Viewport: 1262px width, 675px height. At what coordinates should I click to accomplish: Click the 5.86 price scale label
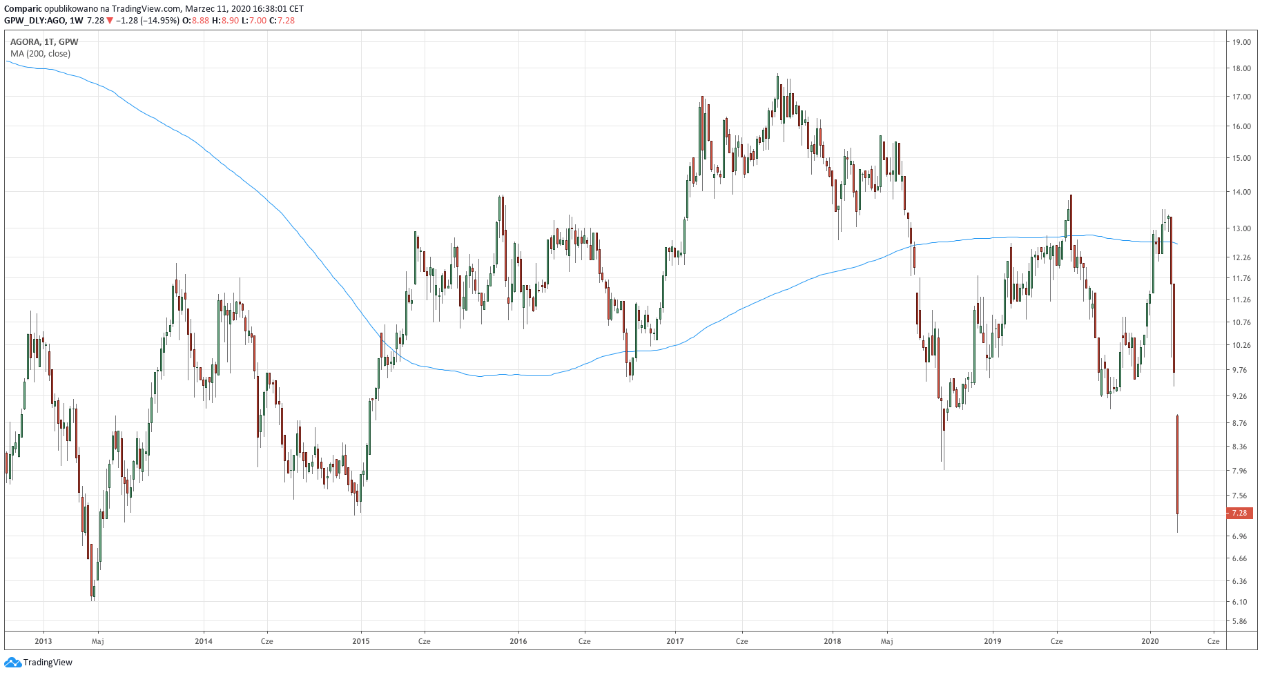coord(1240,621)
